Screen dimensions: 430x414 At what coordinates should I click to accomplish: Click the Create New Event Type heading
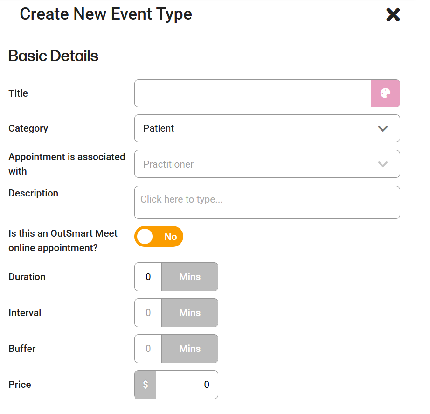pos(106,14)
